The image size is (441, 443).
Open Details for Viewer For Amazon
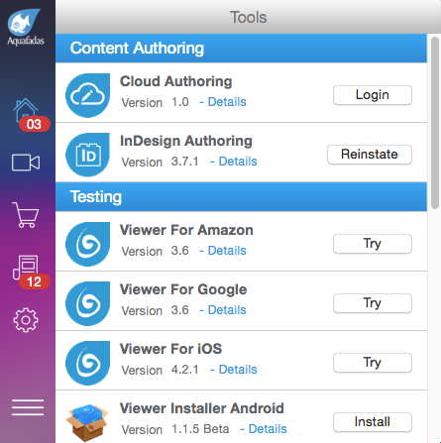click(227, 251)
